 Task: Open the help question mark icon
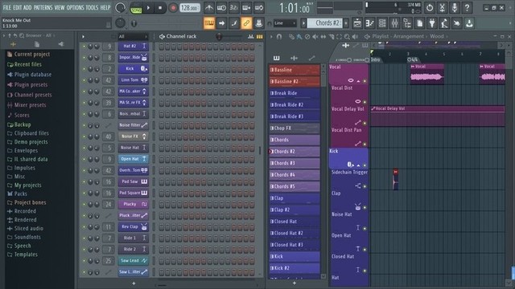(x=467, y=7)
